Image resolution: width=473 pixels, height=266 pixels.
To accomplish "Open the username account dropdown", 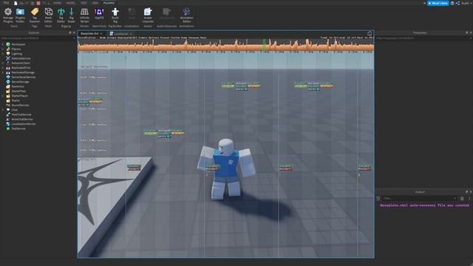I will click(466, 3).
